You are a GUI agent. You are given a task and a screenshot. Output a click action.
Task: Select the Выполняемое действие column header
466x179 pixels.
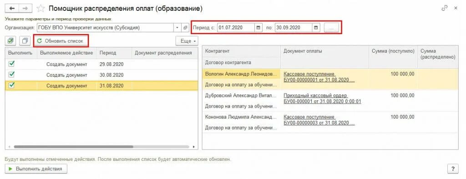click(66, 53)
